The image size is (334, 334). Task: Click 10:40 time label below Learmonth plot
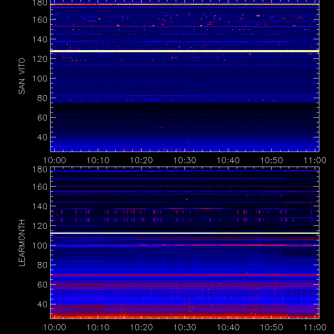click(x=228, y=327)
